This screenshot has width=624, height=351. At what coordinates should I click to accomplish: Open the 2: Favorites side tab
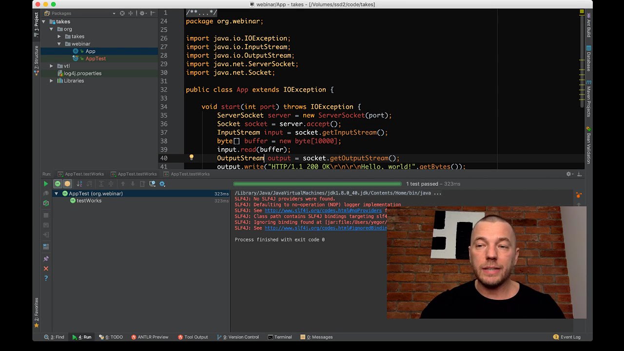(x=37, y=312)
